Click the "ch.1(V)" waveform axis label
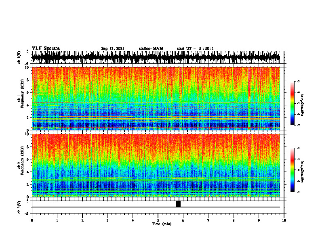Image resolution: width=320 pixels, height=247 pixels. tap(19, 57)
